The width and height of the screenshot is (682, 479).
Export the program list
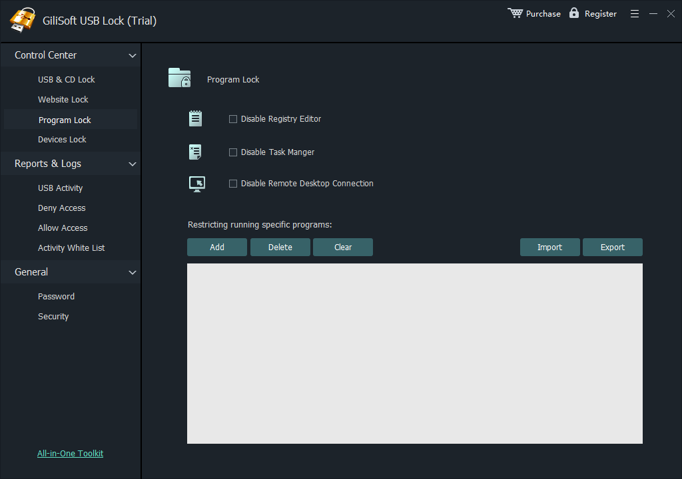[x=613, y=247]
